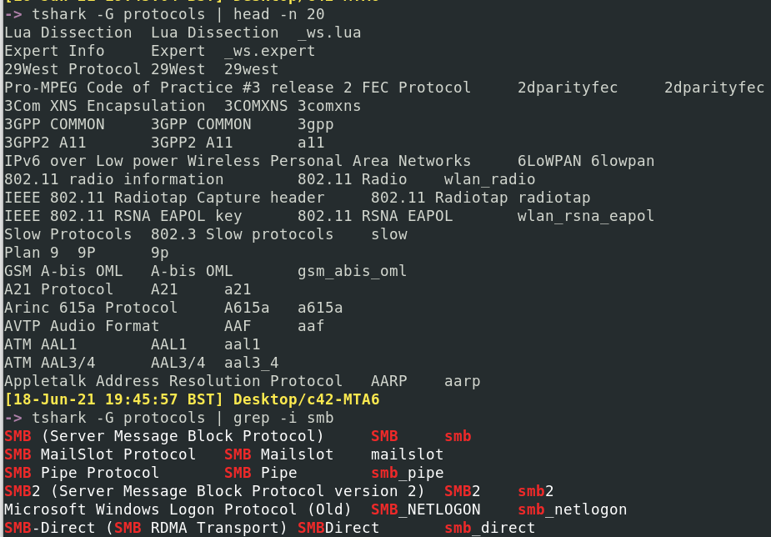
Task: Click the lowercase "mailslot" filter name
Action: tap(407, 454)
